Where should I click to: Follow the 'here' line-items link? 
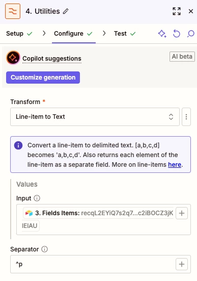pyautogui.click(x=175, y=165)
